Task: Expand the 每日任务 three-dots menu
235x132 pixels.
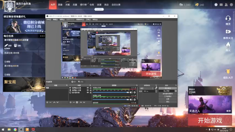Action: [x=42, y=36]
